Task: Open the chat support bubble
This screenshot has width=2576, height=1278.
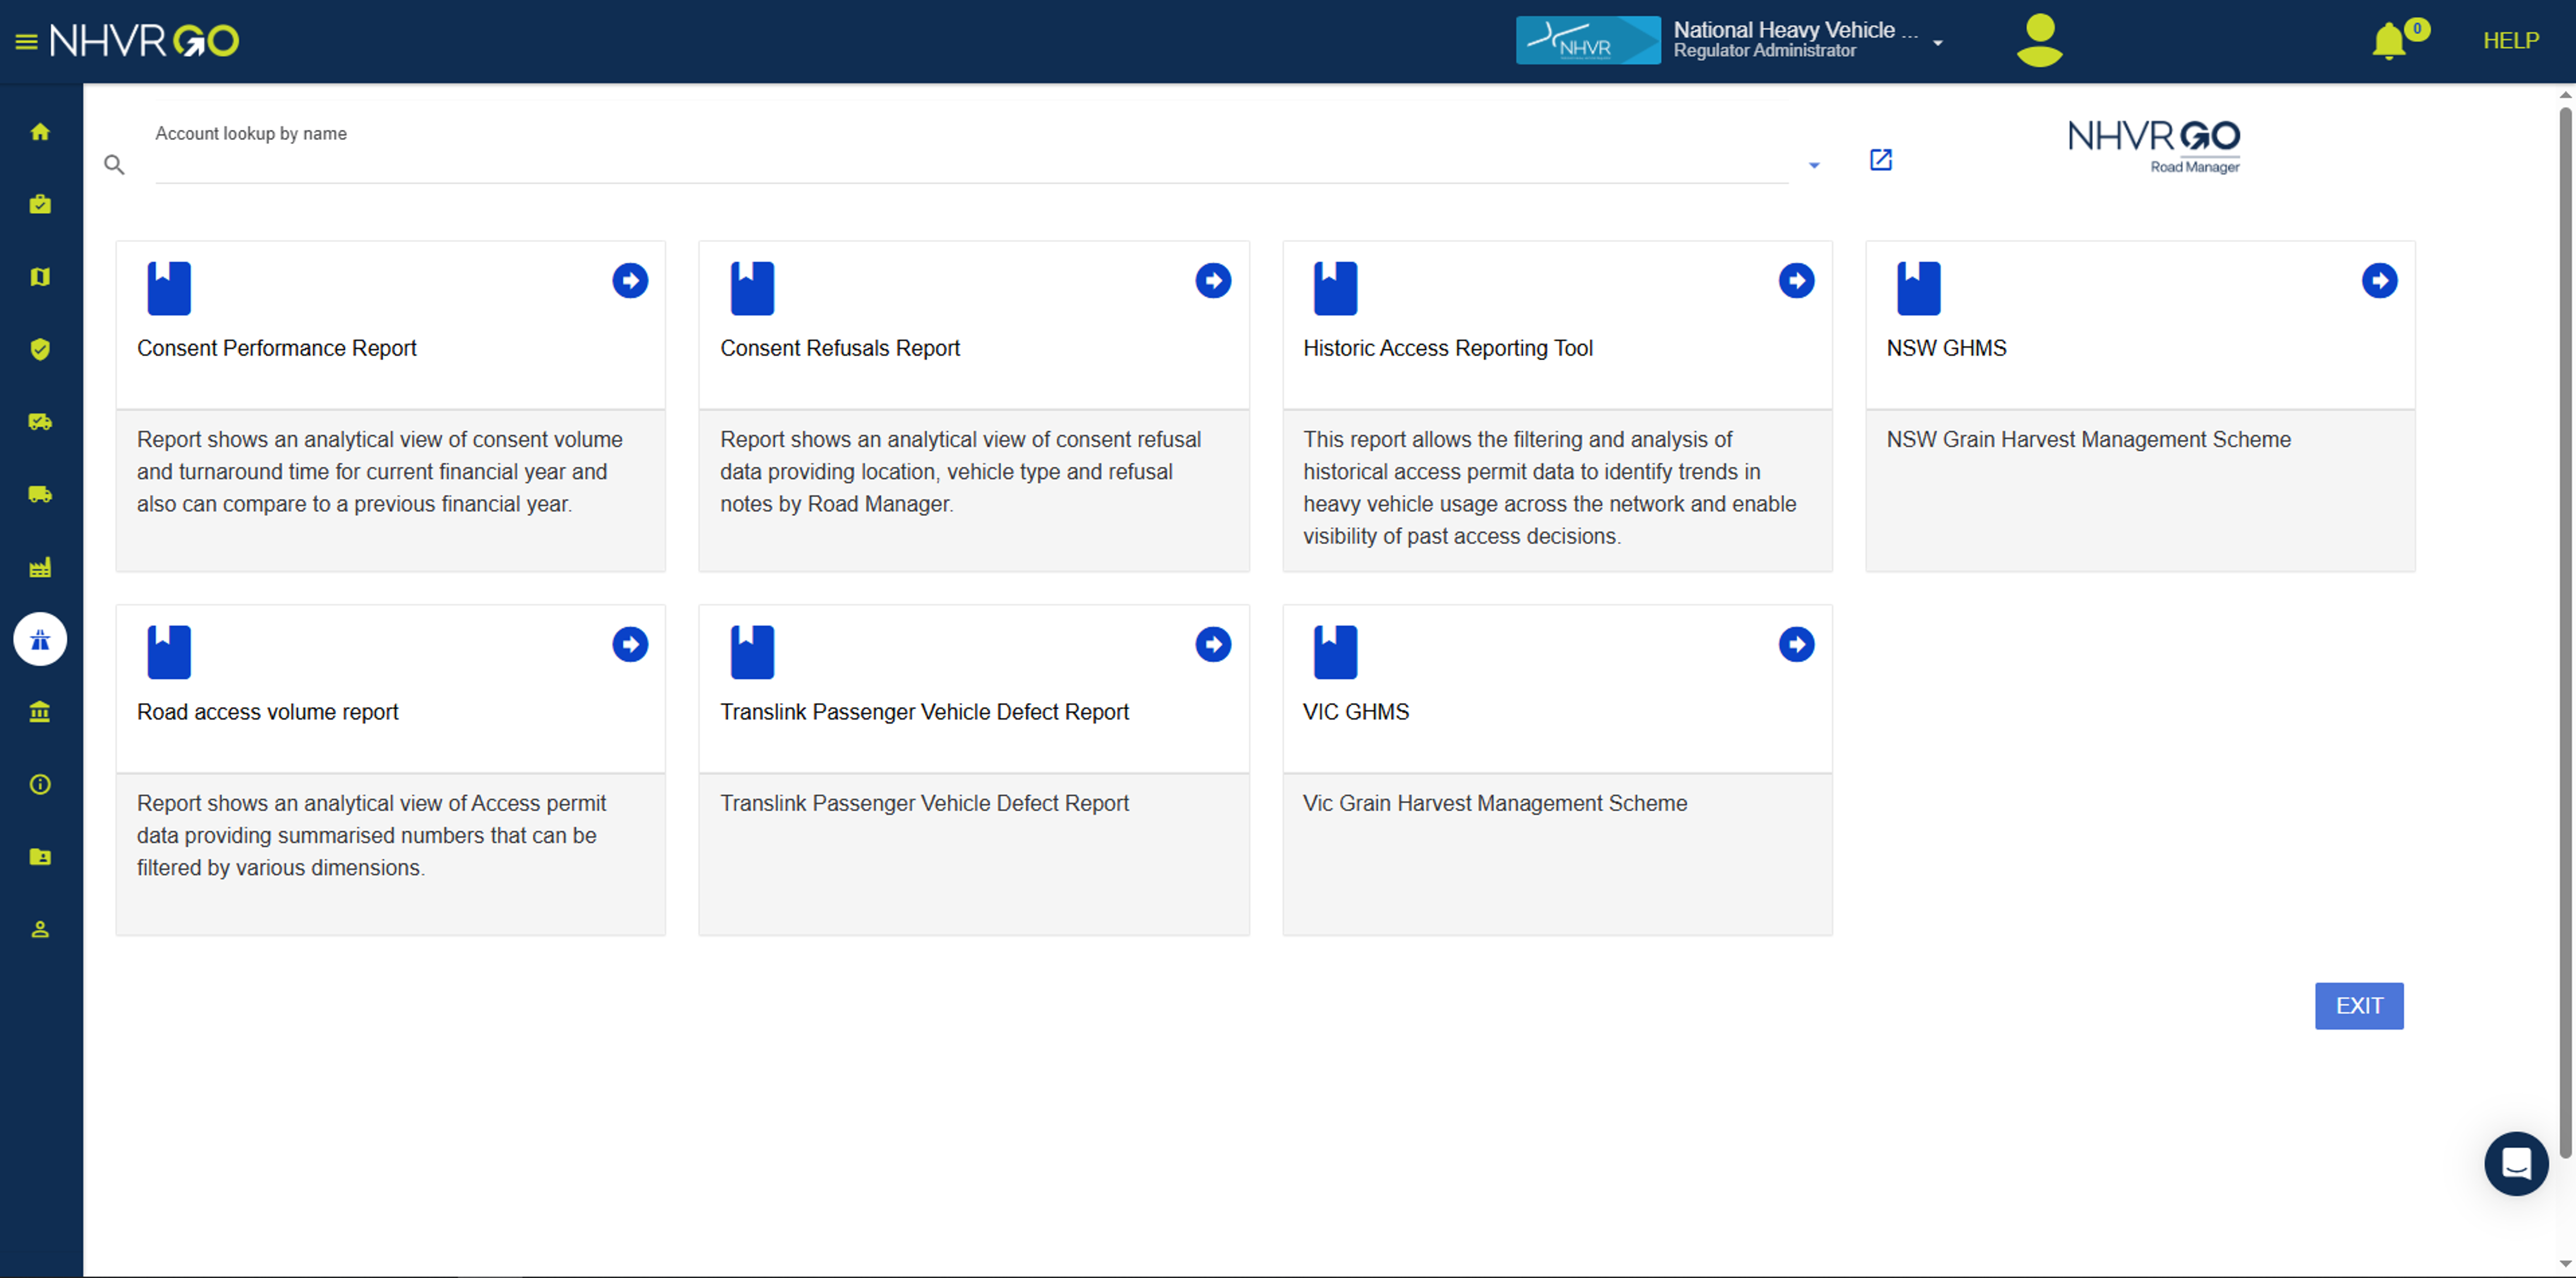Action: (x=2516, y=1163)
